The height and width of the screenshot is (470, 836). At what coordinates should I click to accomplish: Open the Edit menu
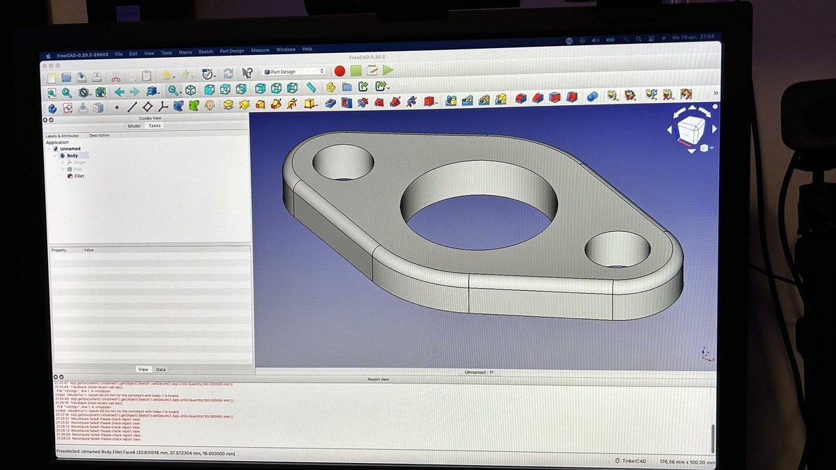[133, 54]
